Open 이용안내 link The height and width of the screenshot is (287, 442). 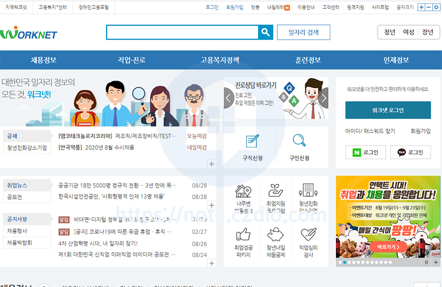click(x=306, y=7)
